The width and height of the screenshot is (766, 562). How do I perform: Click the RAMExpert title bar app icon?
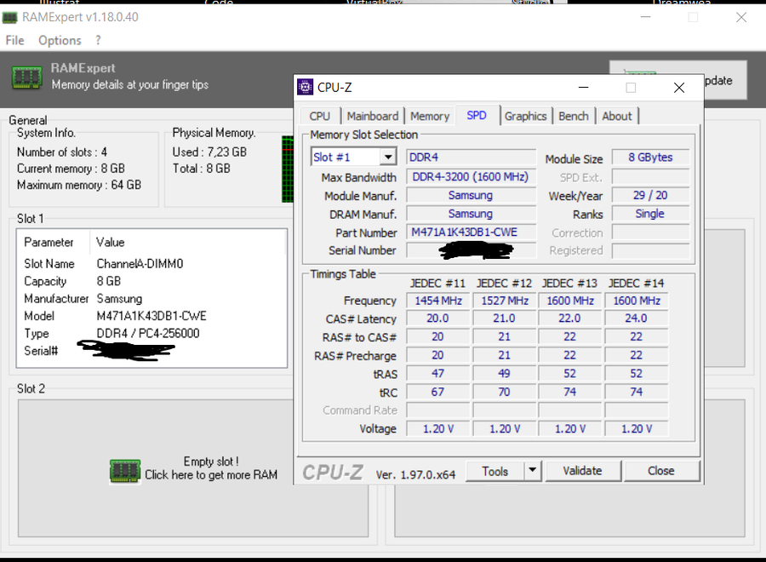point(9,18)
